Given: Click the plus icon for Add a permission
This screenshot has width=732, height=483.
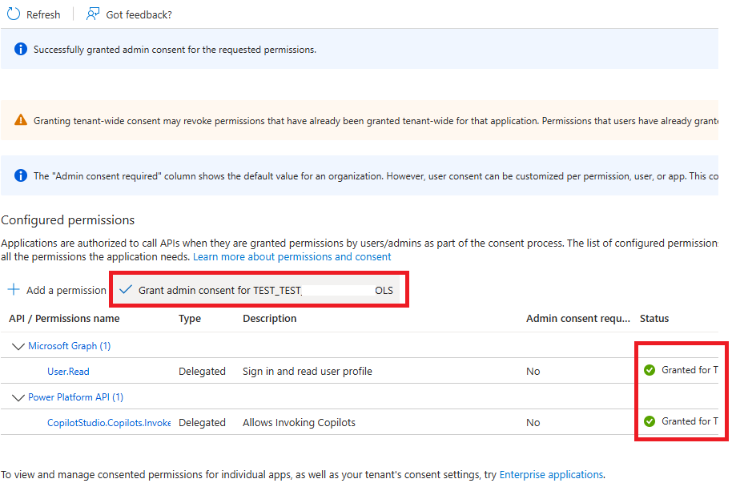Looking at the screenshot, I should coord(14,290).
